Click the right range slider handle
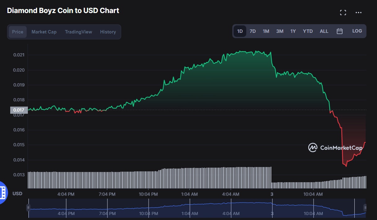 365,207
